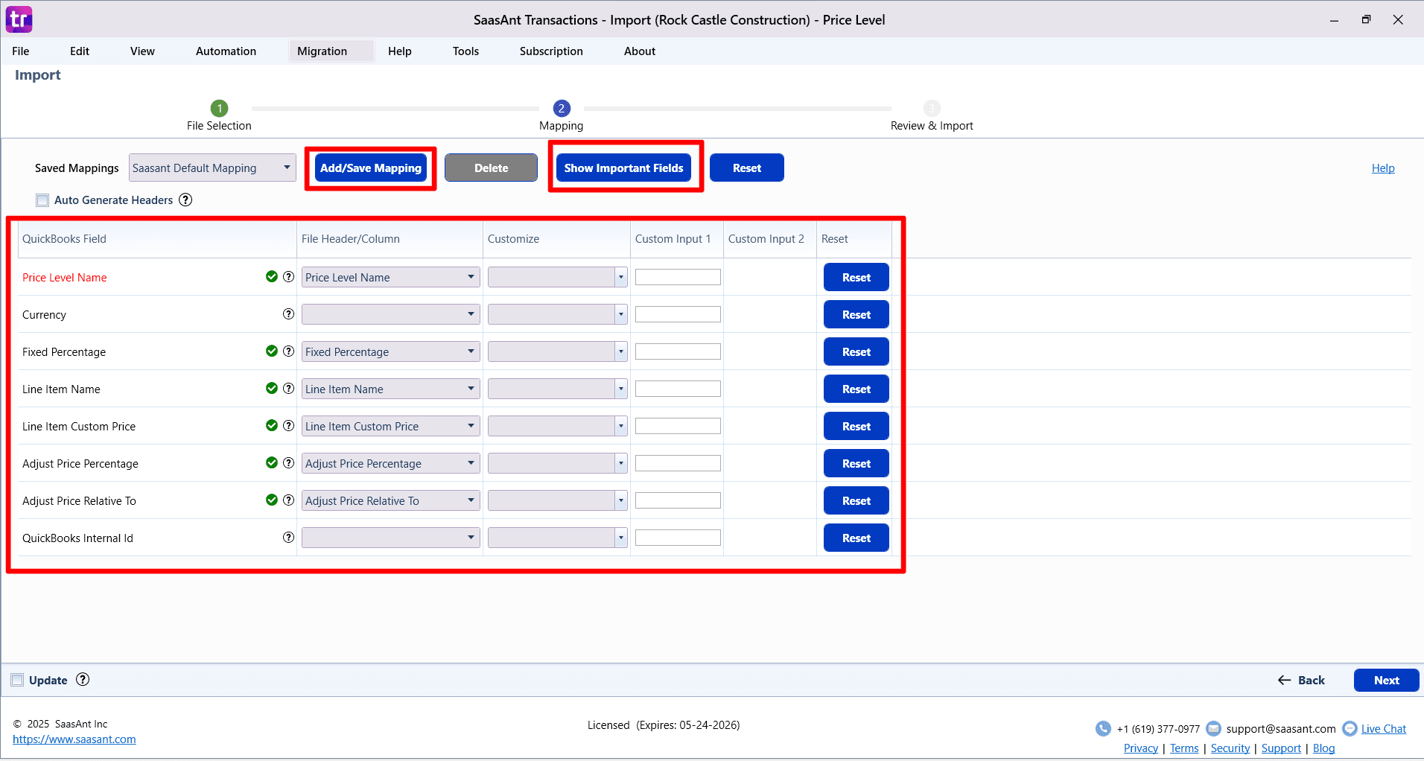Open Customize dropdown for QuickBooks Internal Id
The image size is (1424, 761).
point(557,538)
